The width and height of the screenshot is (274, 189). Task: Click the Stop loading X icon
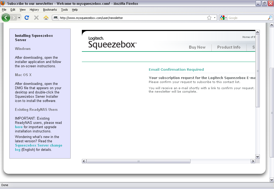tap(36, 18)
